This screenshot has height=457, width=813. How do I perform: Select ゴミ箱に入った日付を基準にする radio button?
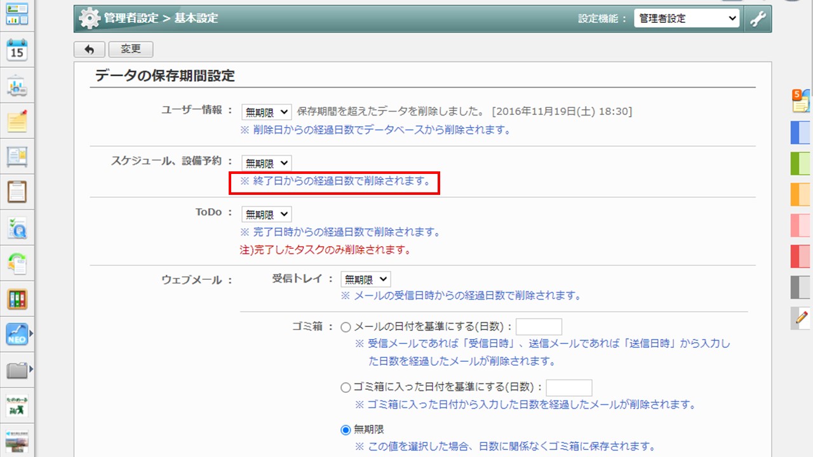coord(346,387)
